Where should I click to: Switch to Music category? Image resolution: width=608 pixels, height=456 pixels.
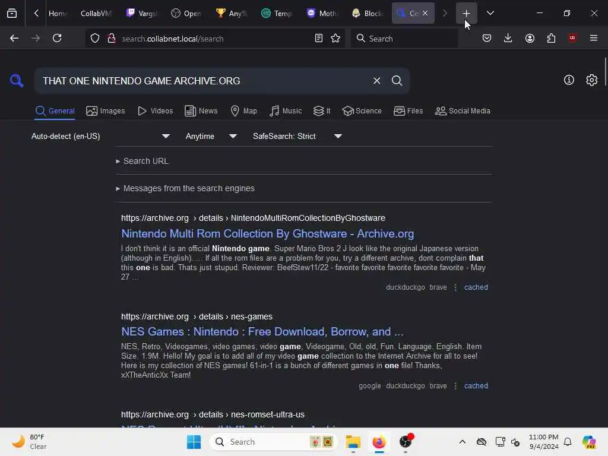click(x=286, y=111)
